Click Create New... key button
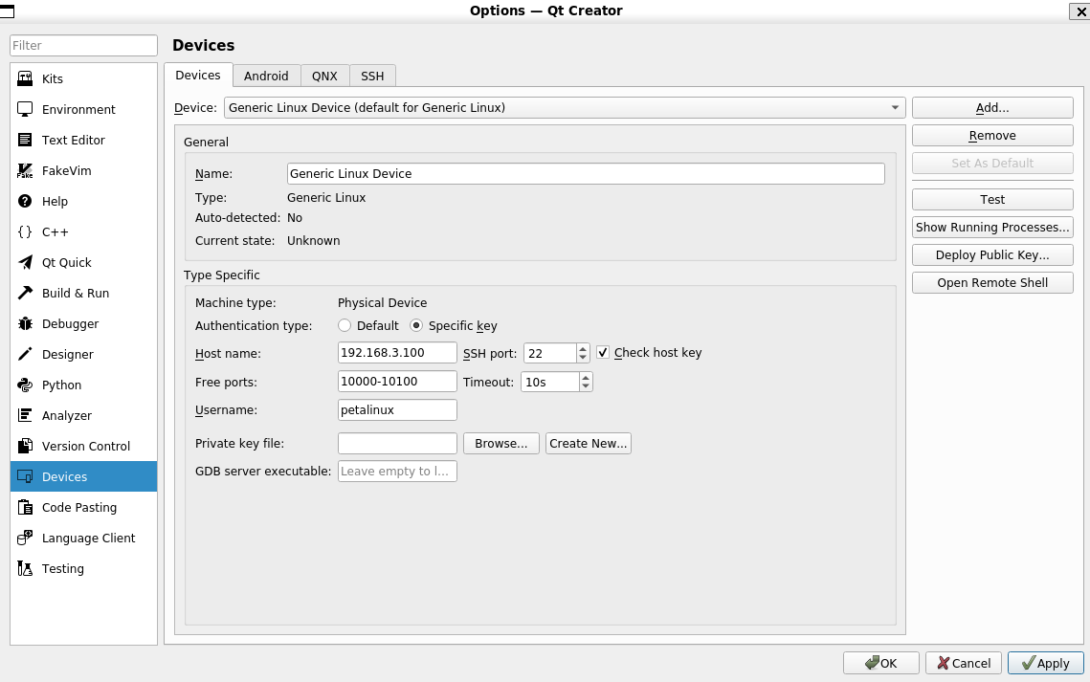Screen dimensions: 1090x682 [x=589, y=443]
